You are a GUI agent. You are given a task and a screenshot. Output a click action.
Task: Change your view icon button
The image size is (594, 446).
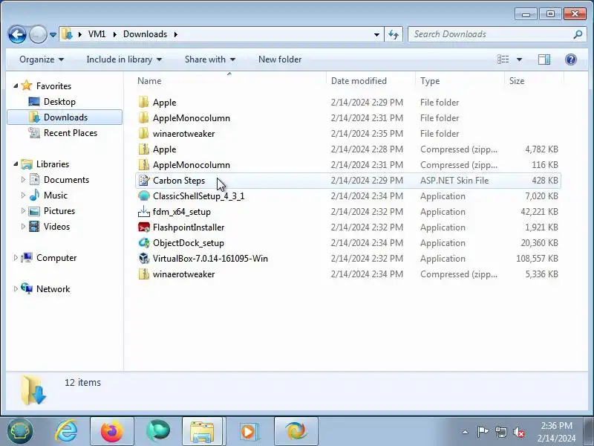click(x=503, y=59)
